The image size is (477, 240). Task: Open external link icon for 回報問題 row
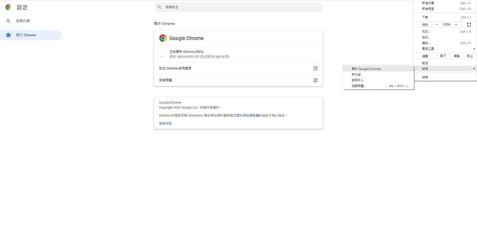[x=315, y=80]
